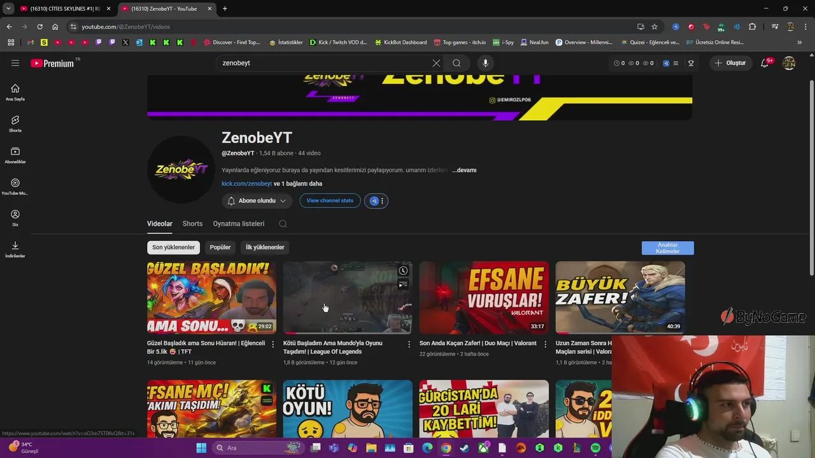Open the Neal.fun bookmark
This screenshot has height=458, width=815.
click(534, 43)
